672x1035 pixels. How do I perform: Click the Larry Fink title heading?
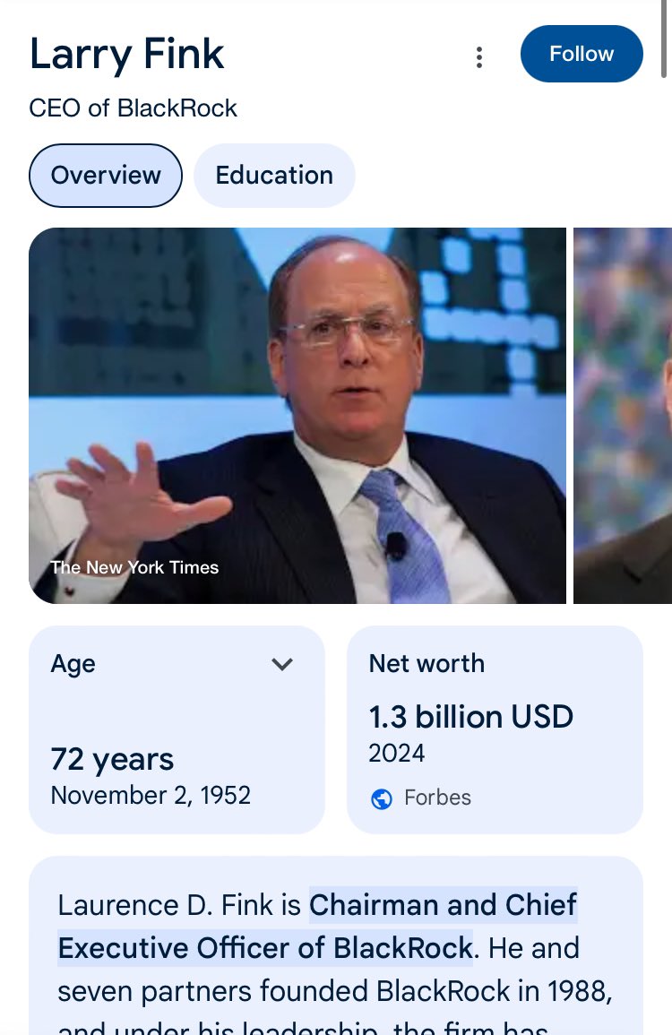tap(126, 54)
